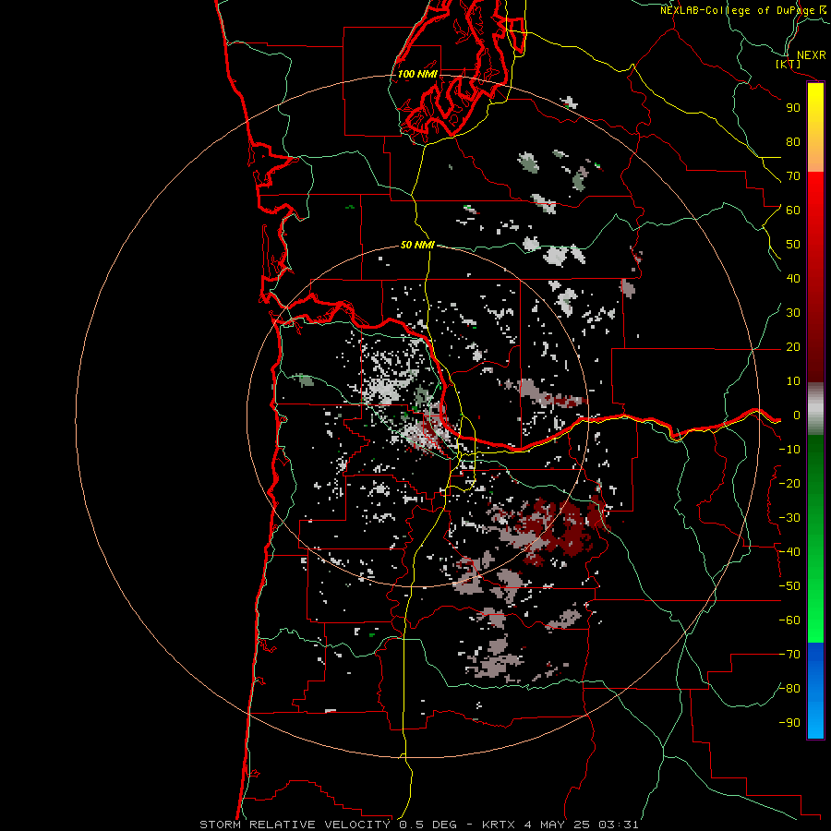Image resolution: width=831 pixels, height=831 pixels.
Task: Click the 60 value on the velocity scale
Action: coord(793,210)
